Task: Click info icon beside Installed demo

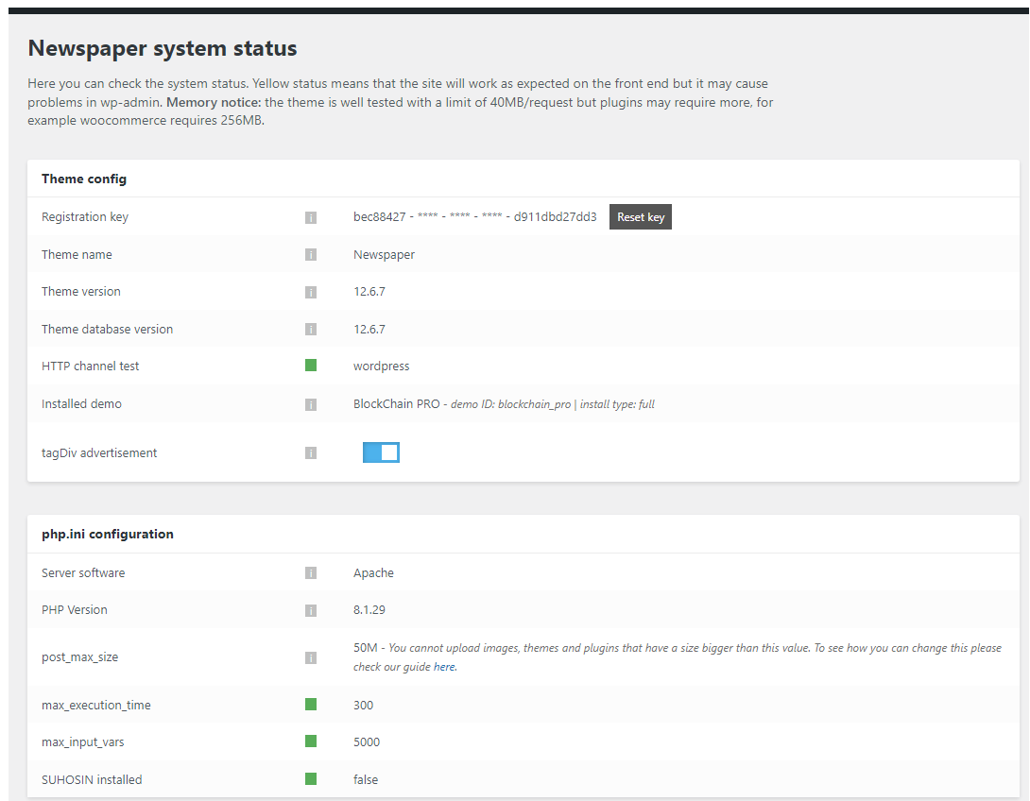Action: [x=311, y=404]
